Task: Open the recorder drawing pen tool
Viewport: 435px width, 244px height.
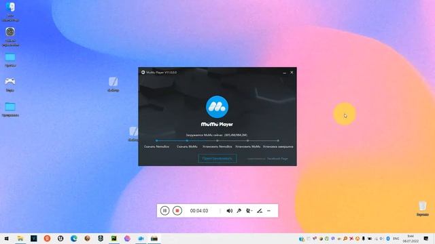Action: [260, 211]
